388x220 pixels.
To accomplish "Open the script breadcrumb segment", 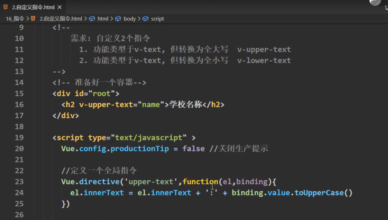I will [x=157, y=19].
